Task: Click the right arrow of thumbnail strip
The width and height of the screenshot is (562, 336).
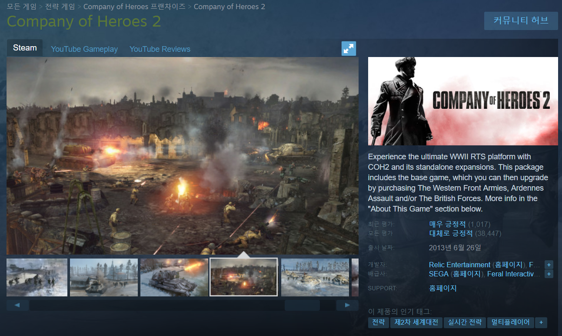Action: click(x=347, y=305)
